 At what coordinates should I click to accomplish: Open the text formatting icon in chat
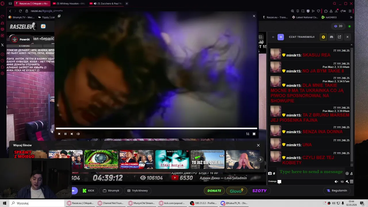[x=351, y=173]
